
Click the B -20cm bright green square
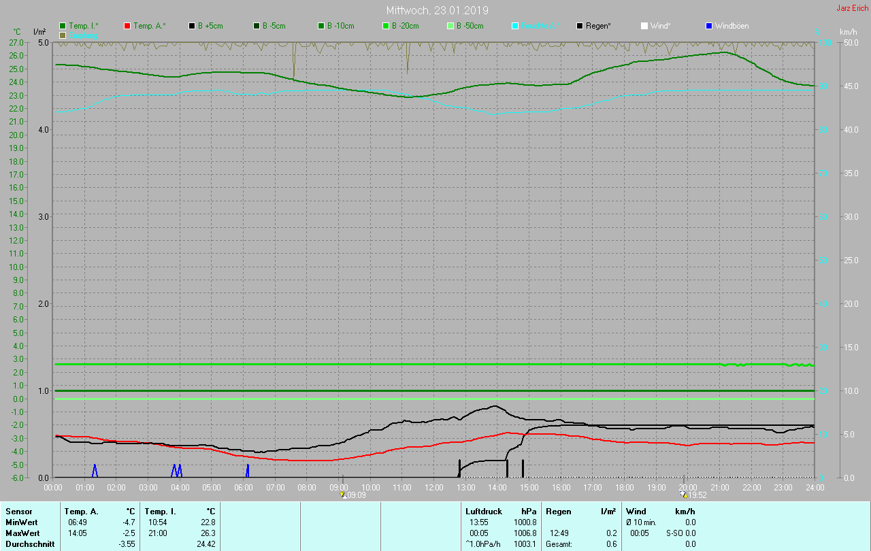point(386,26)
